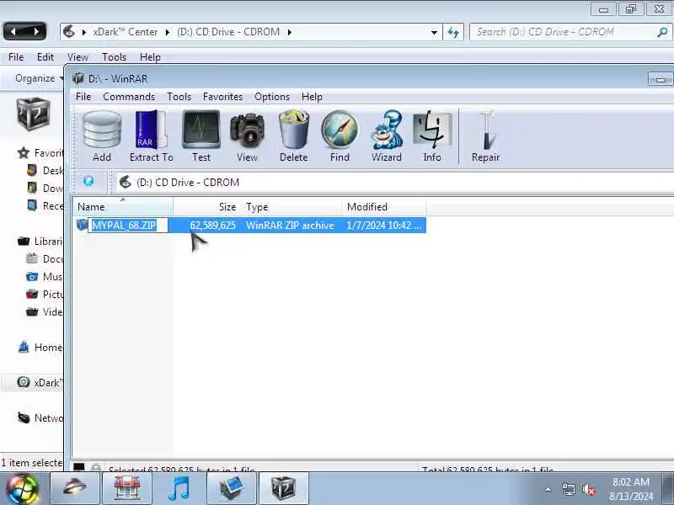The width and height of the screenshot is (674, 505).
Task: Select Network in the Explorer sidebar
Action: (x=40, y=417)
